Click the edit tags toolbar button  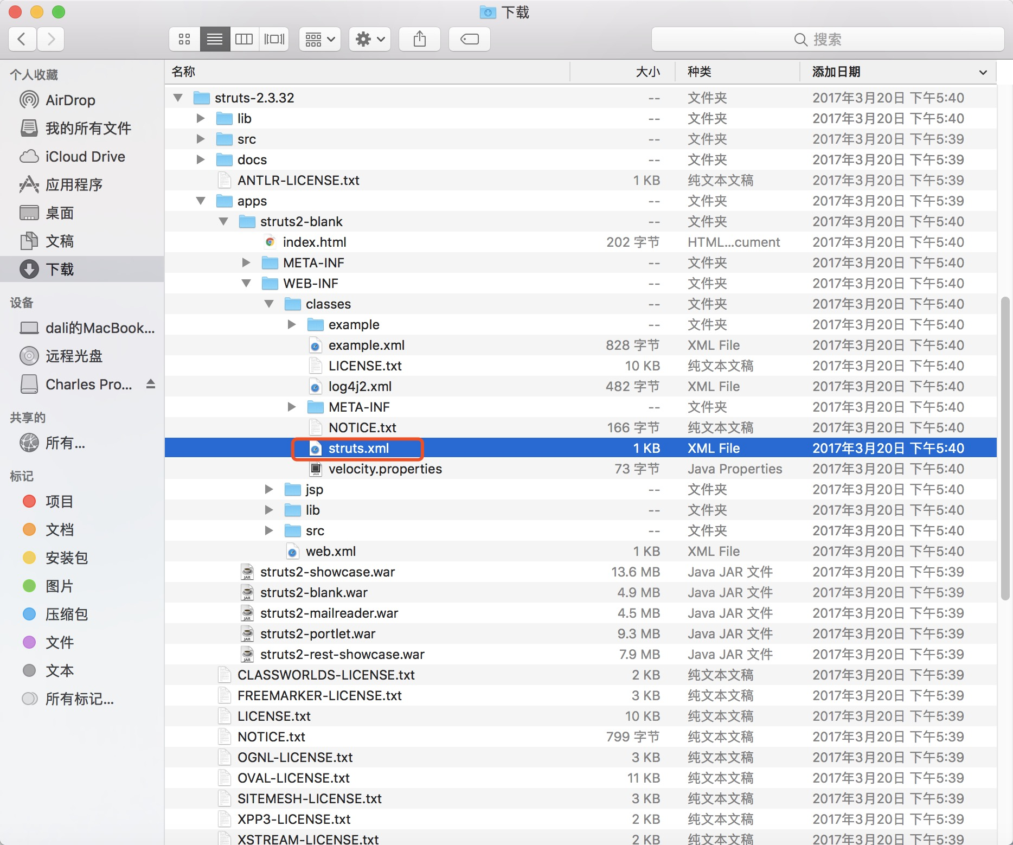pyautogui.click(x=470, y=39)
